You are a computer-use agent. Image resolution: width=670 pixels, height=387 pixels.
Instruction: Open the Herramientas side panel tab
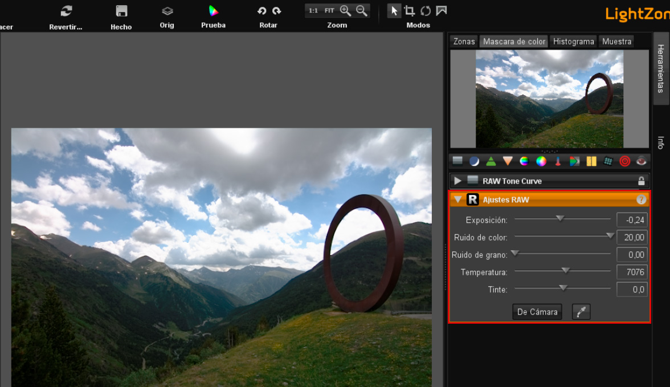661,70
